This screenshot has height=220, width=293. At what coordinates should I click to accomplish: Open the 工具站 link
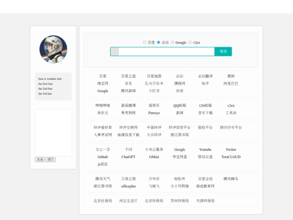231,113
